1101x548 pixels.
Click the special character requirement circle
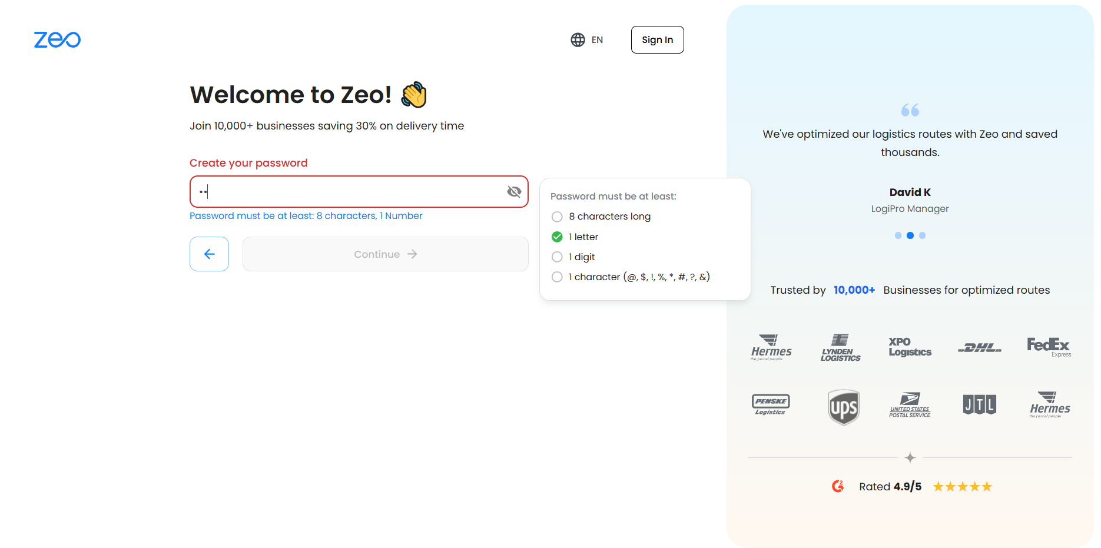[x=557, y=277]
